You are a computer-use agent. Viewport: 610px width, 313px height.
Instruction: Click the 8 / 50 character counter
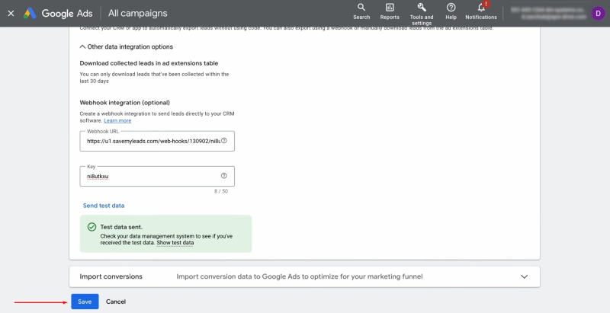(x=221, y=191)
